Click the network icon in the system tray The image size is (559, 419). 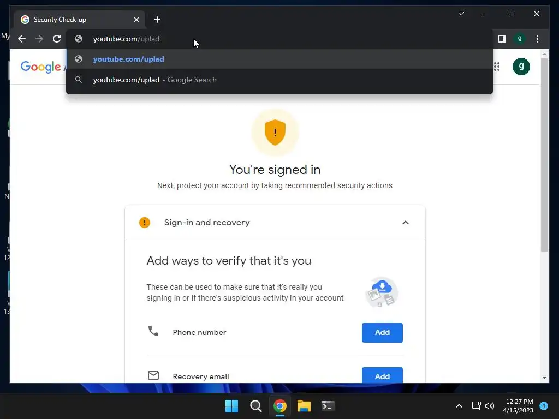476,406
